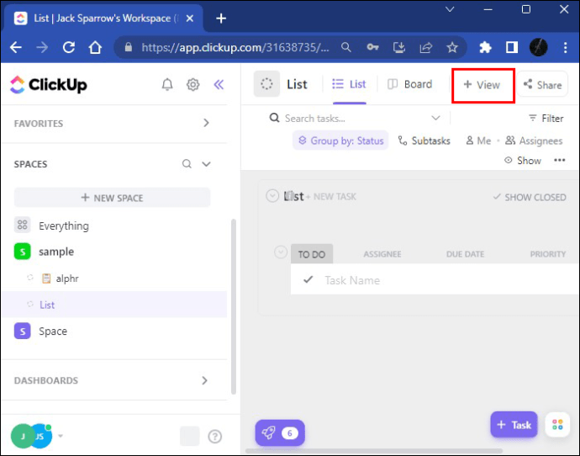Open a new browser tab
580x456 pixels.
(x=221, y=19)
